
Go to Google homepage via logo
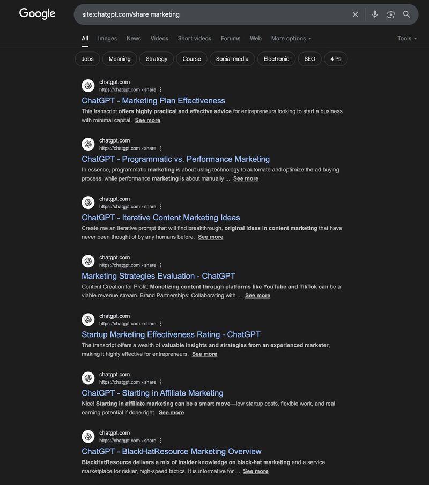[37, 14]
